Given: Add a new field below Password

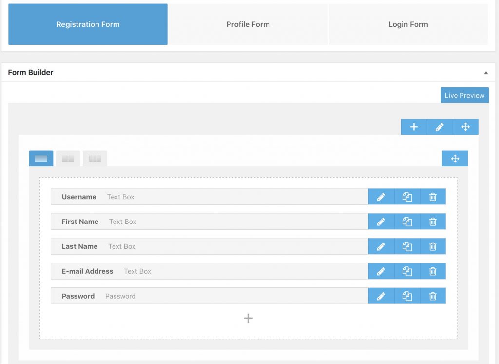Looking at the screenshot, I should (248, 318).
